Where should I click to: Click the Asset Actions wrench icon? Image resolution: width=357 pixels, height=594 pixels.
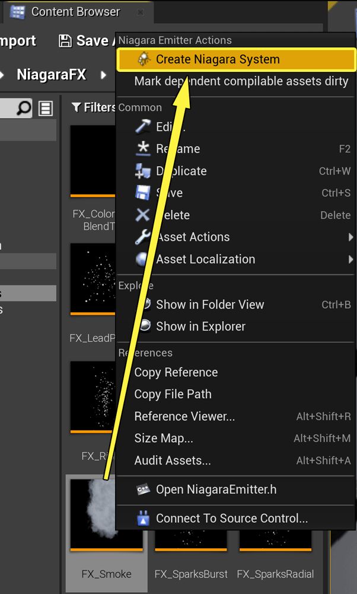coord(143,237)
